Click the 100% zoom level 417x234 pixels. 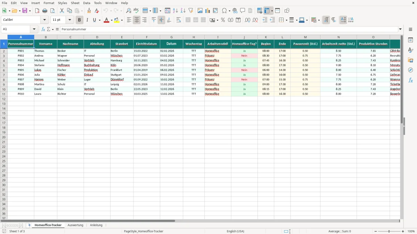pos(411,231)
